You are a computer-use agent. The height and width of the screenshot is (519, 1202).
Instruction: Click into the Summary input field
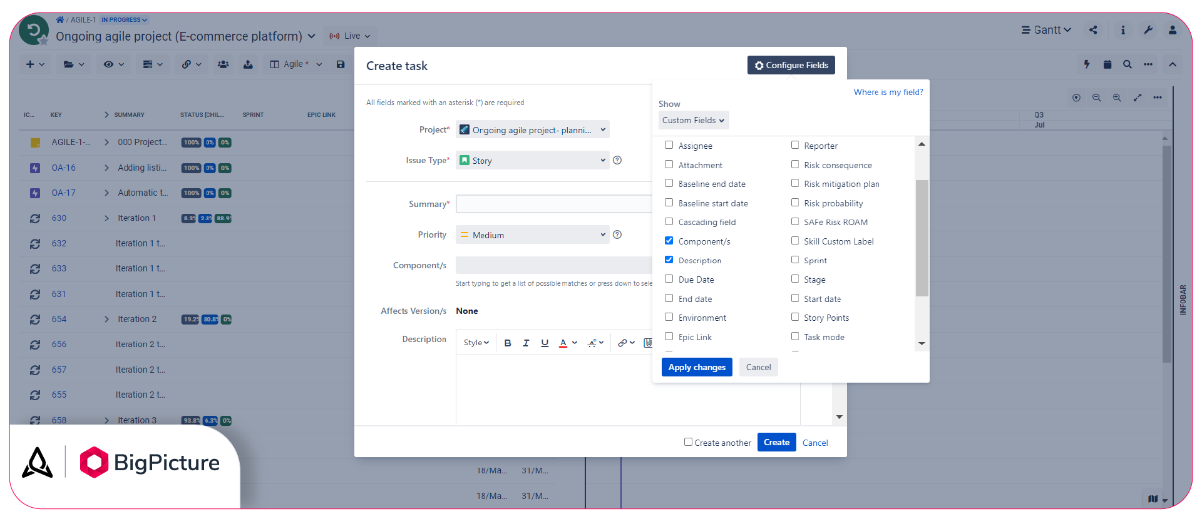point(553,204)
